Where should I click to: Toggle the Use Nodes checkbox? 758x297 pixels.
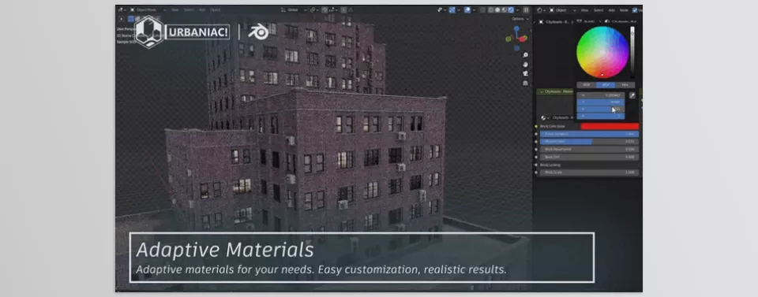pos(635,10)
